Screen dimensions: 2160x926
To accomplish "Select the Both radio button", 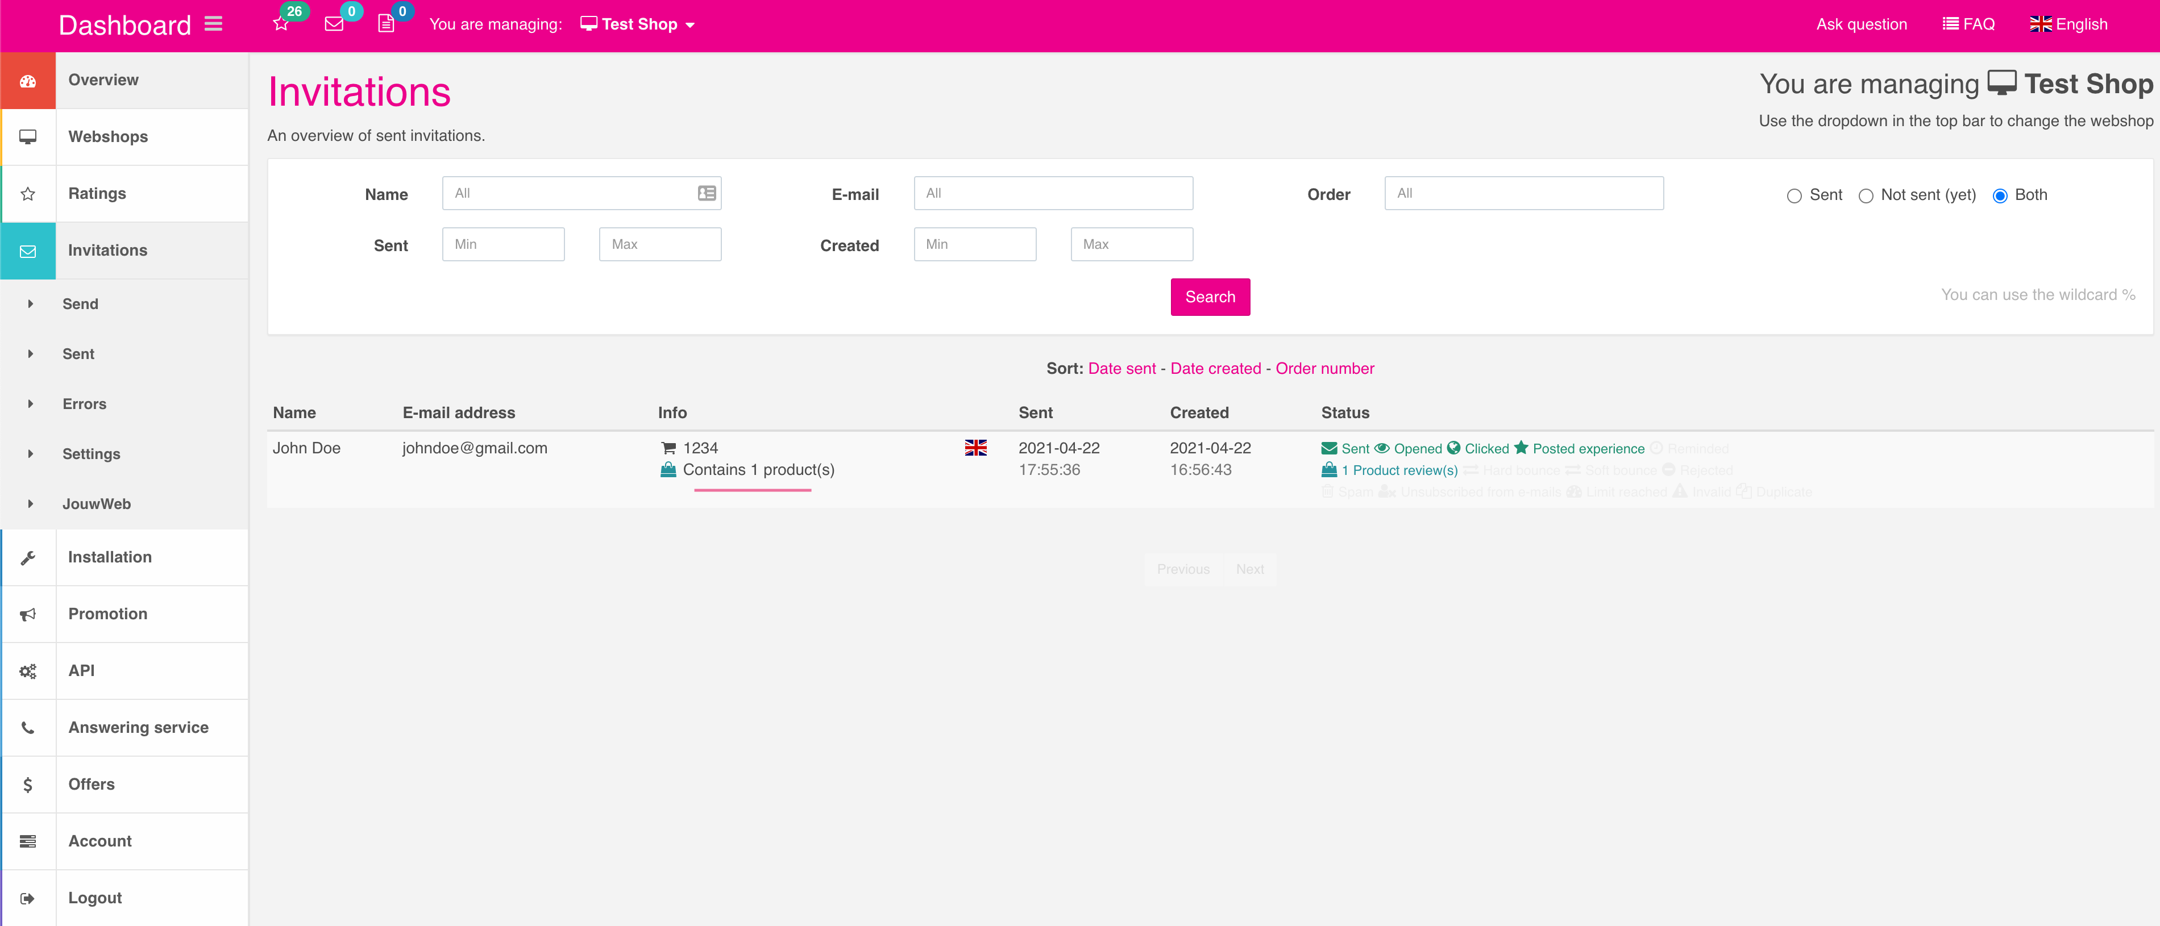I will pyautogui.click(x=2000, y=196).
